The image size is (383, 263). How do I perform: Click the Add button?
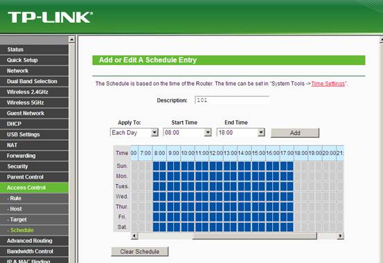point(295,133)
